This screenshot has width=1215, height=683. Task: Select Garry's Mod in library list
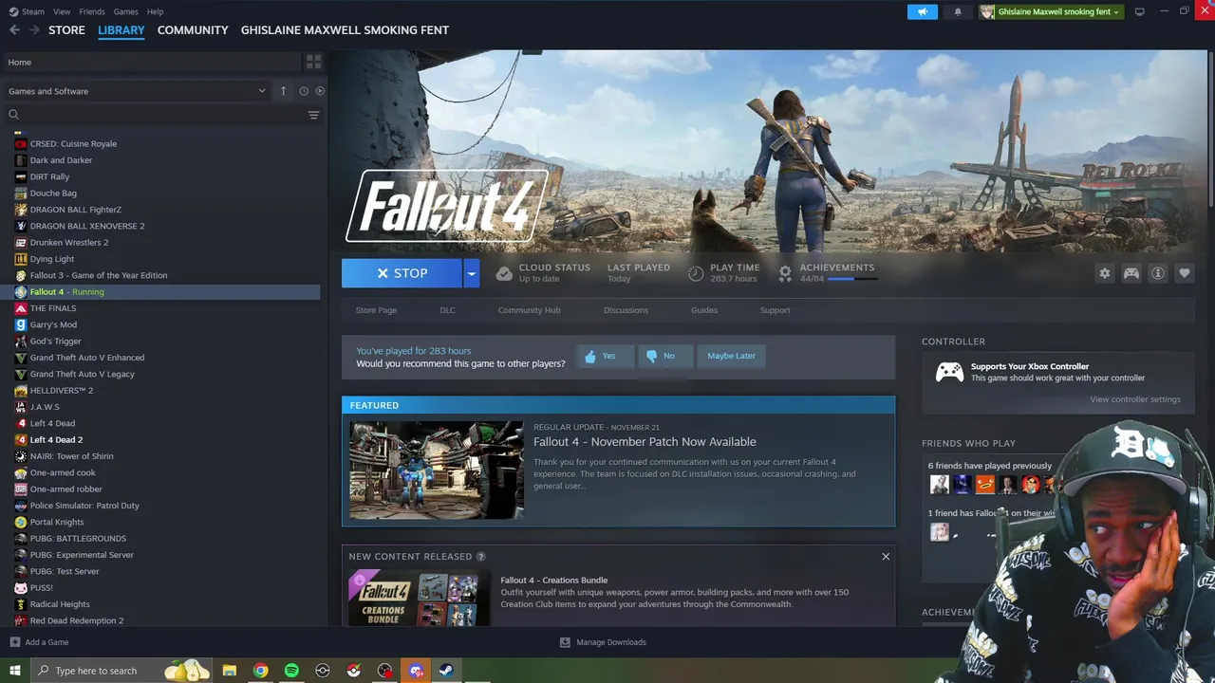tap(53, 324)
